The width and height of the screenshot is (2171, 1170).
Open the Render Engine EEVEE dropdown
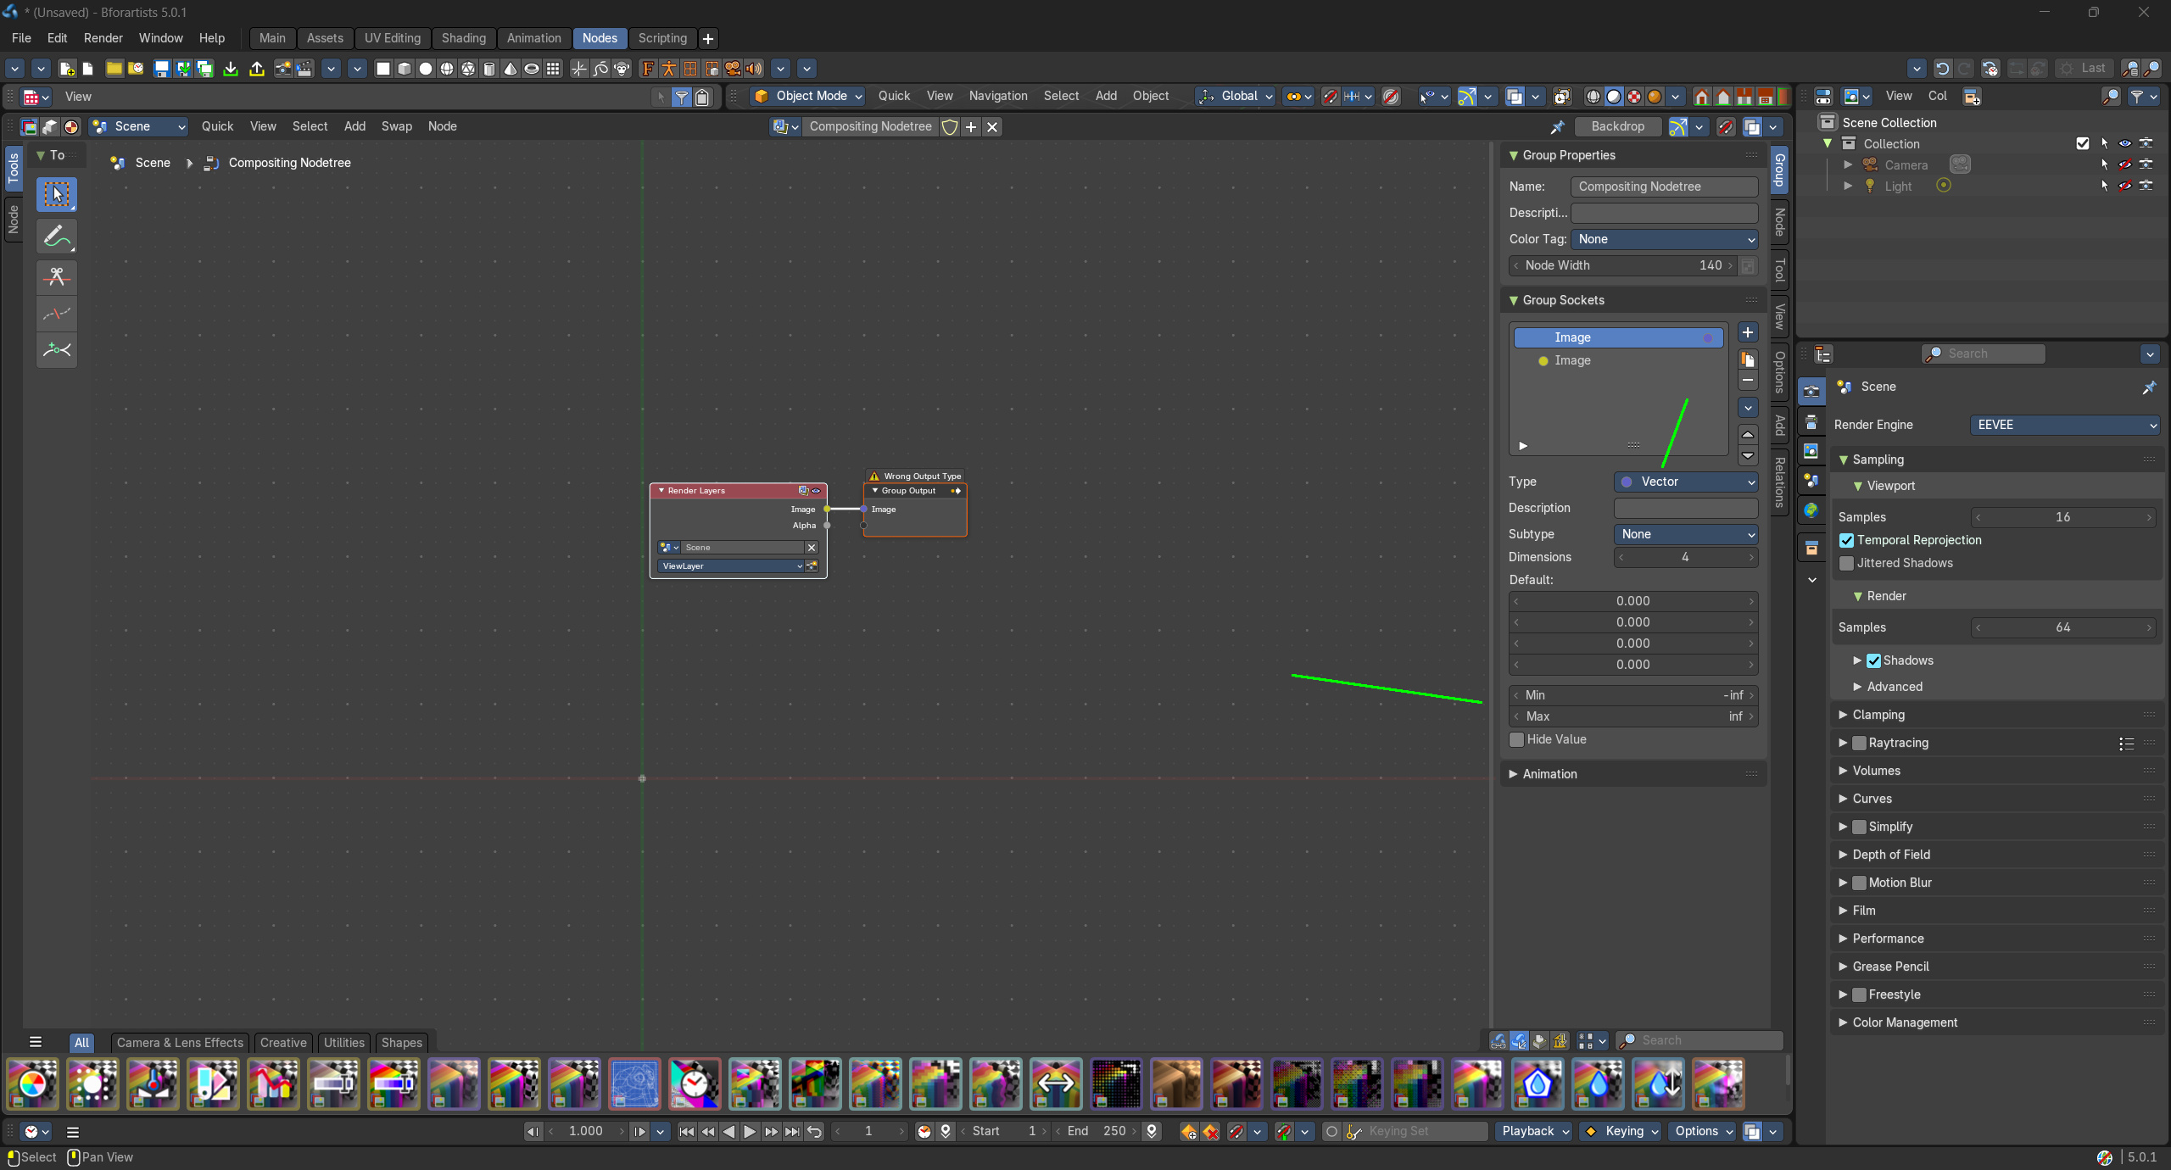[2064, 425]
